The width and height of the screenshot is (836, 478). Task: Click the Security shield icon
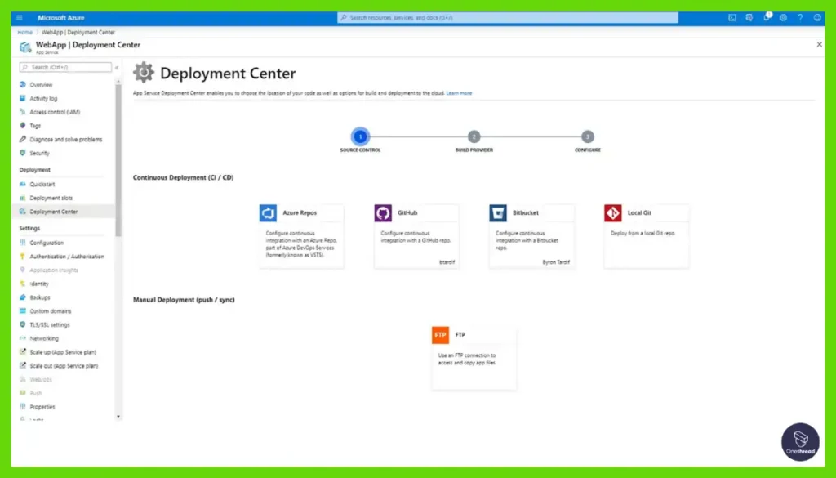(x=22, y=153)
